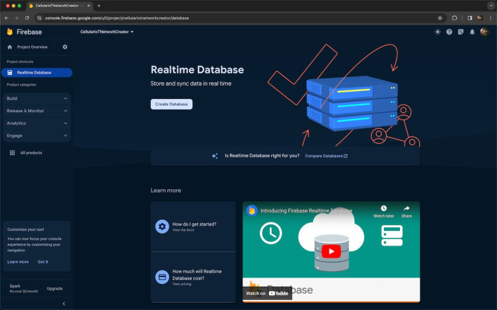This screenshot has height=310, width=497.
Task: Click the project settings gear icon
Action: pyautogui.click(x=65, y=47)
